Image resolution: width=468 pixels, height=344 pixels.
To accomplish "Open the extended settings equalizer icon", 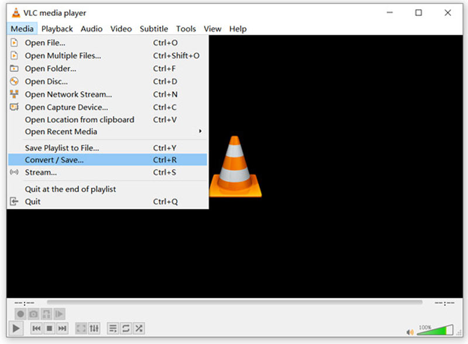I will (94, 328).
